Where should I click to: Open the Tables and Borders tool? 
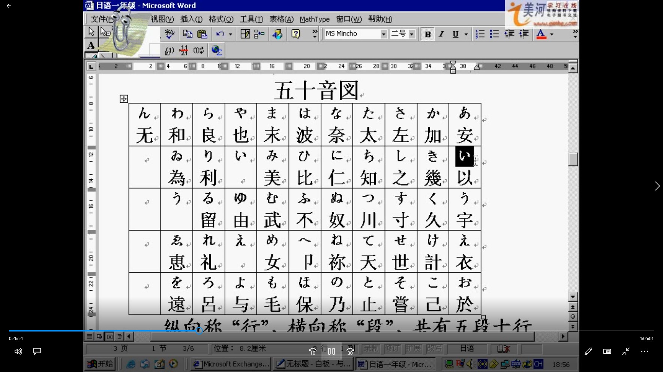[x=245, y=34]
